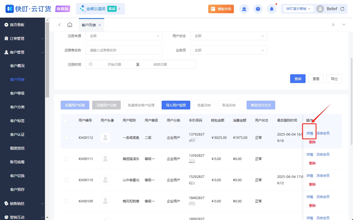
Task: Click 修改支付方式 button
Action: pos(261,105)
